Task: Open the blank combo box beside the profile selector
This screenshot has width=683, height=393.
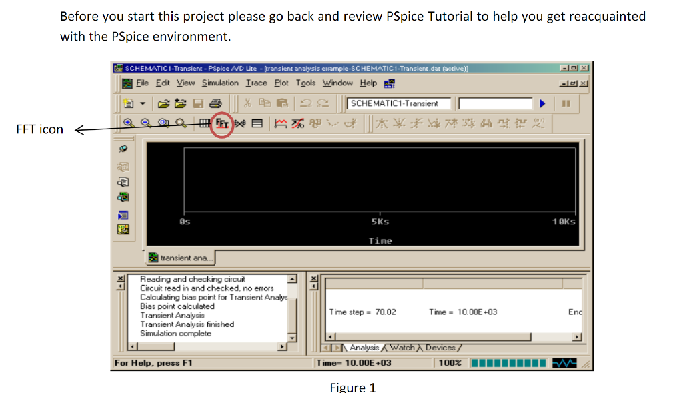Action: click(x=495, y=103)
